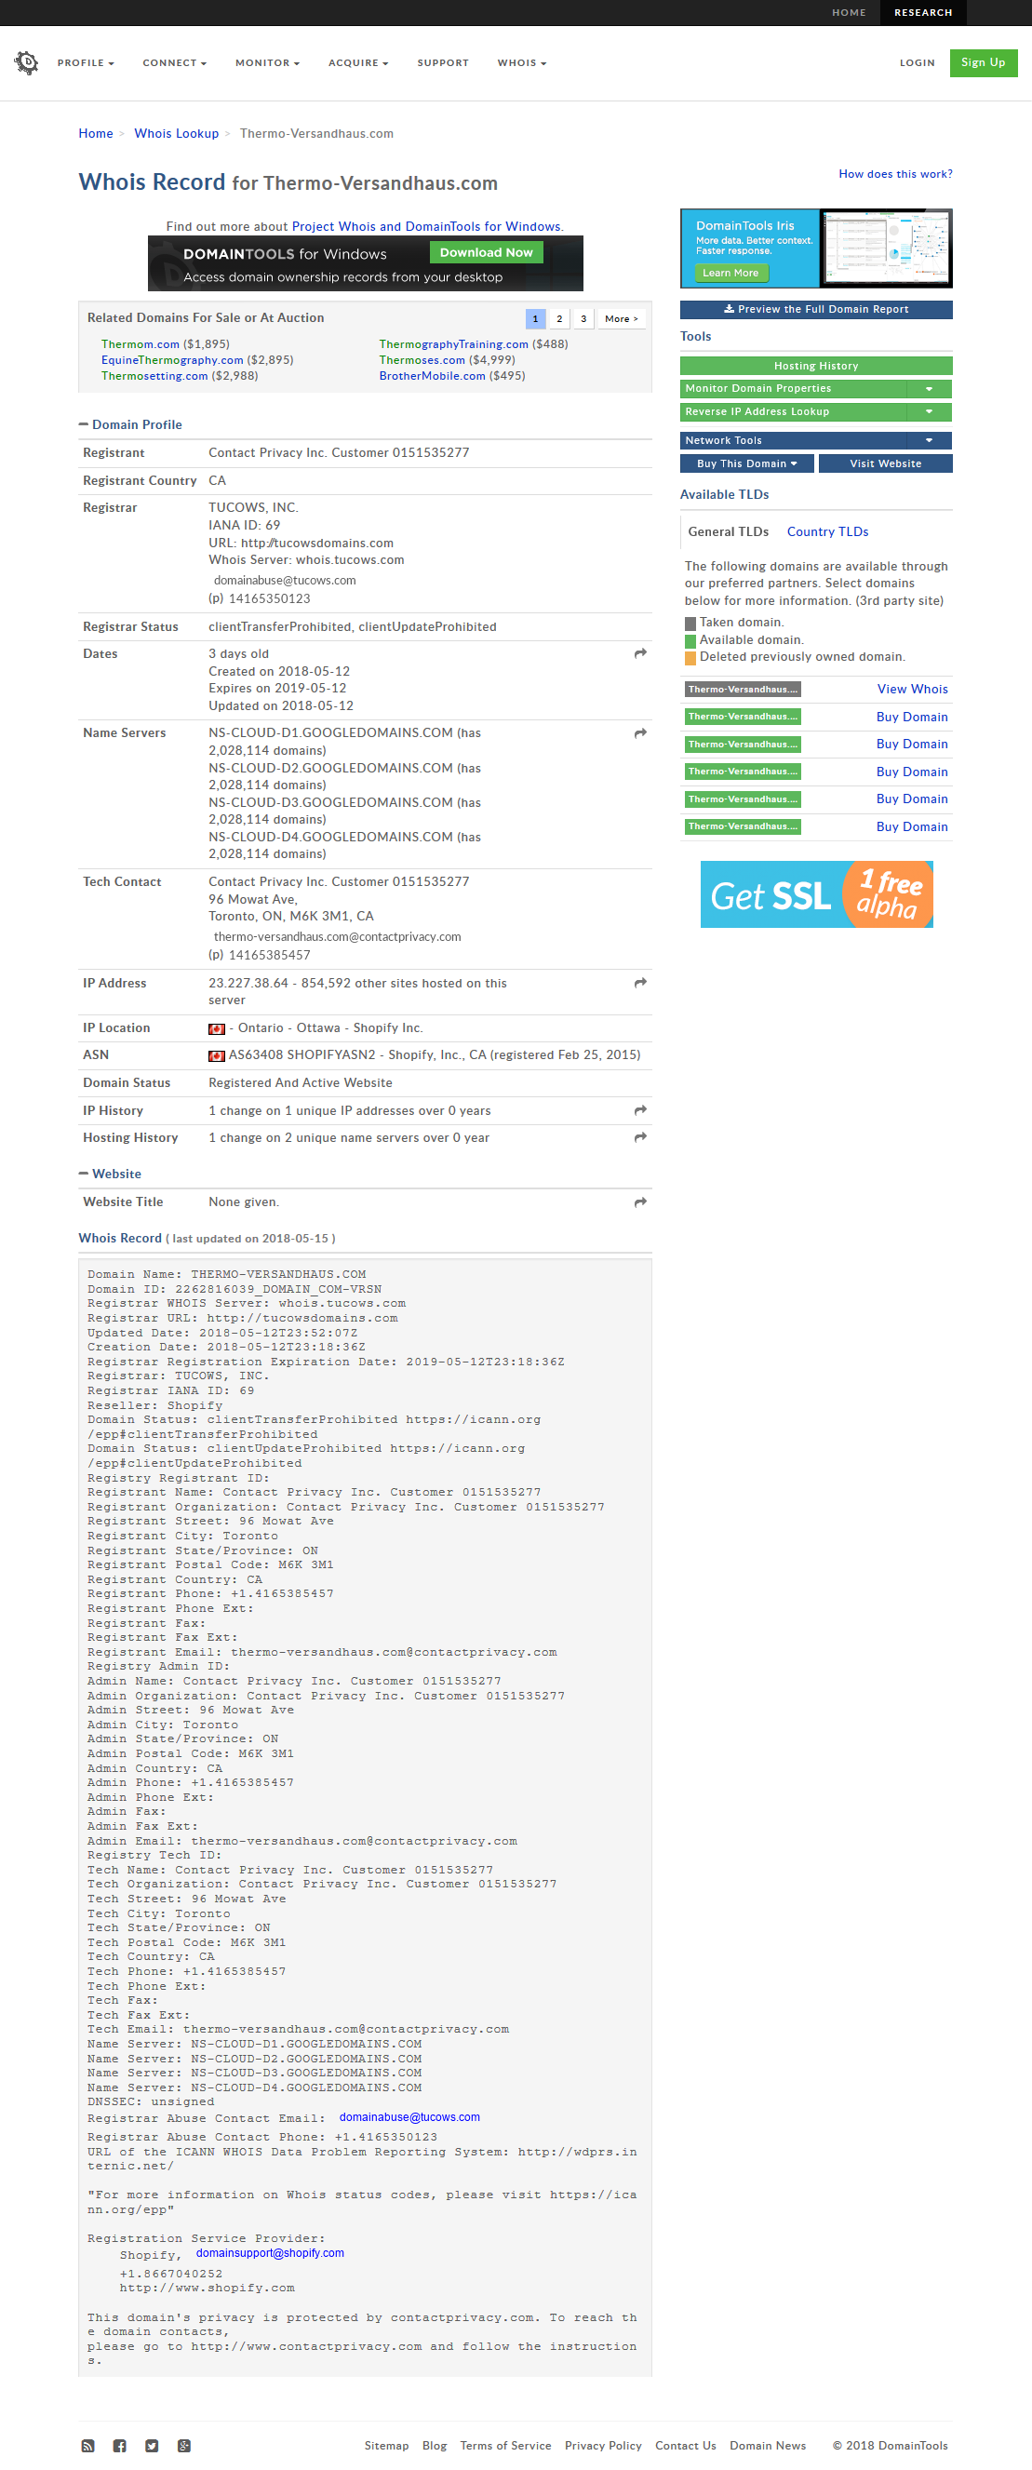Open the ThermographyTraining.com domain link
Viewport: 1032px width, 2470px height.
pyautogui.click(x=454, y=344)
